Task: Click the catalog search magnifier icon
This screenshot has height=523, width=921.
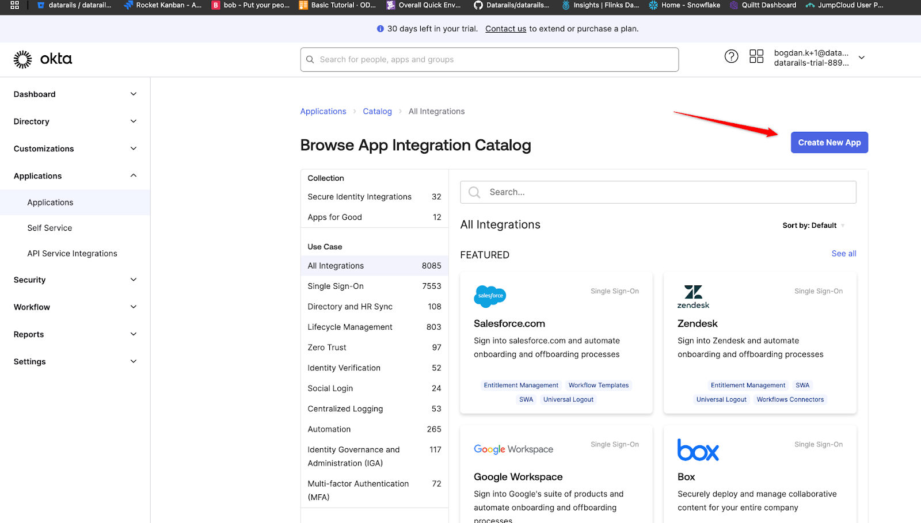Action: [474, 192]
